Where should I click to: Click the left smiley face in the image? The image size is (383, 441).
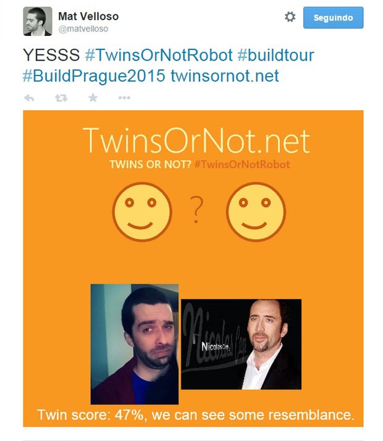coord(142,212)
